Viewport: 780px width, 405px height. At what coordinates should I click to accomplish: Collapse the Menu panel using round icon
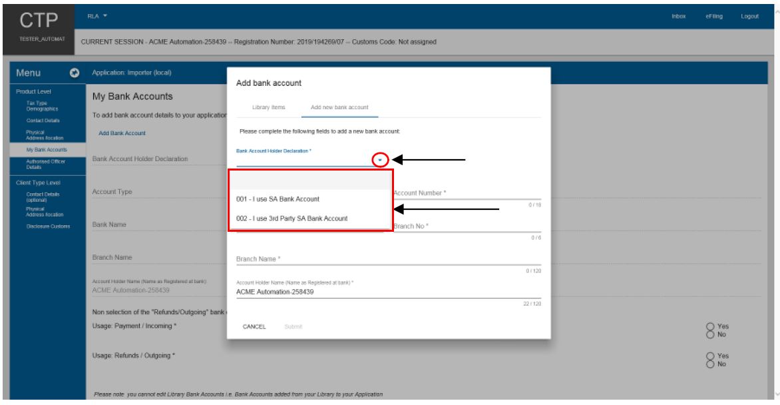click(x=75, y=73)
